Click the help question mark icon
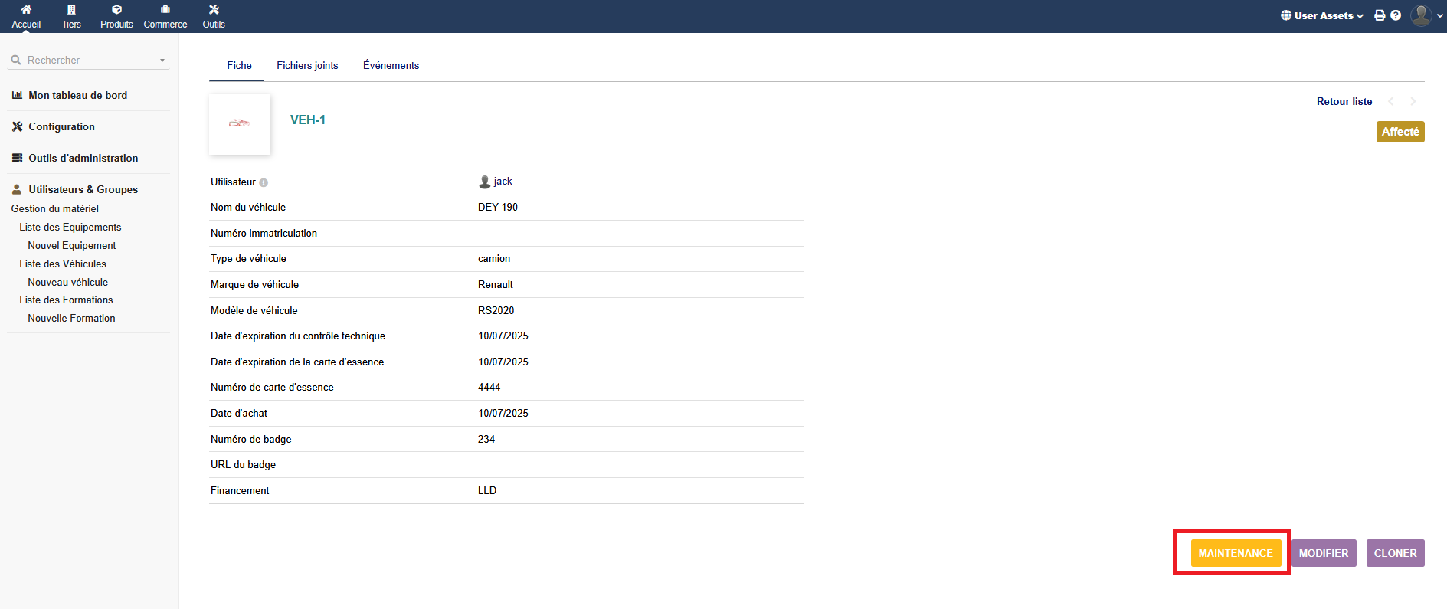This screenshot has height=609, width=1447. [x=1396, y=15]
